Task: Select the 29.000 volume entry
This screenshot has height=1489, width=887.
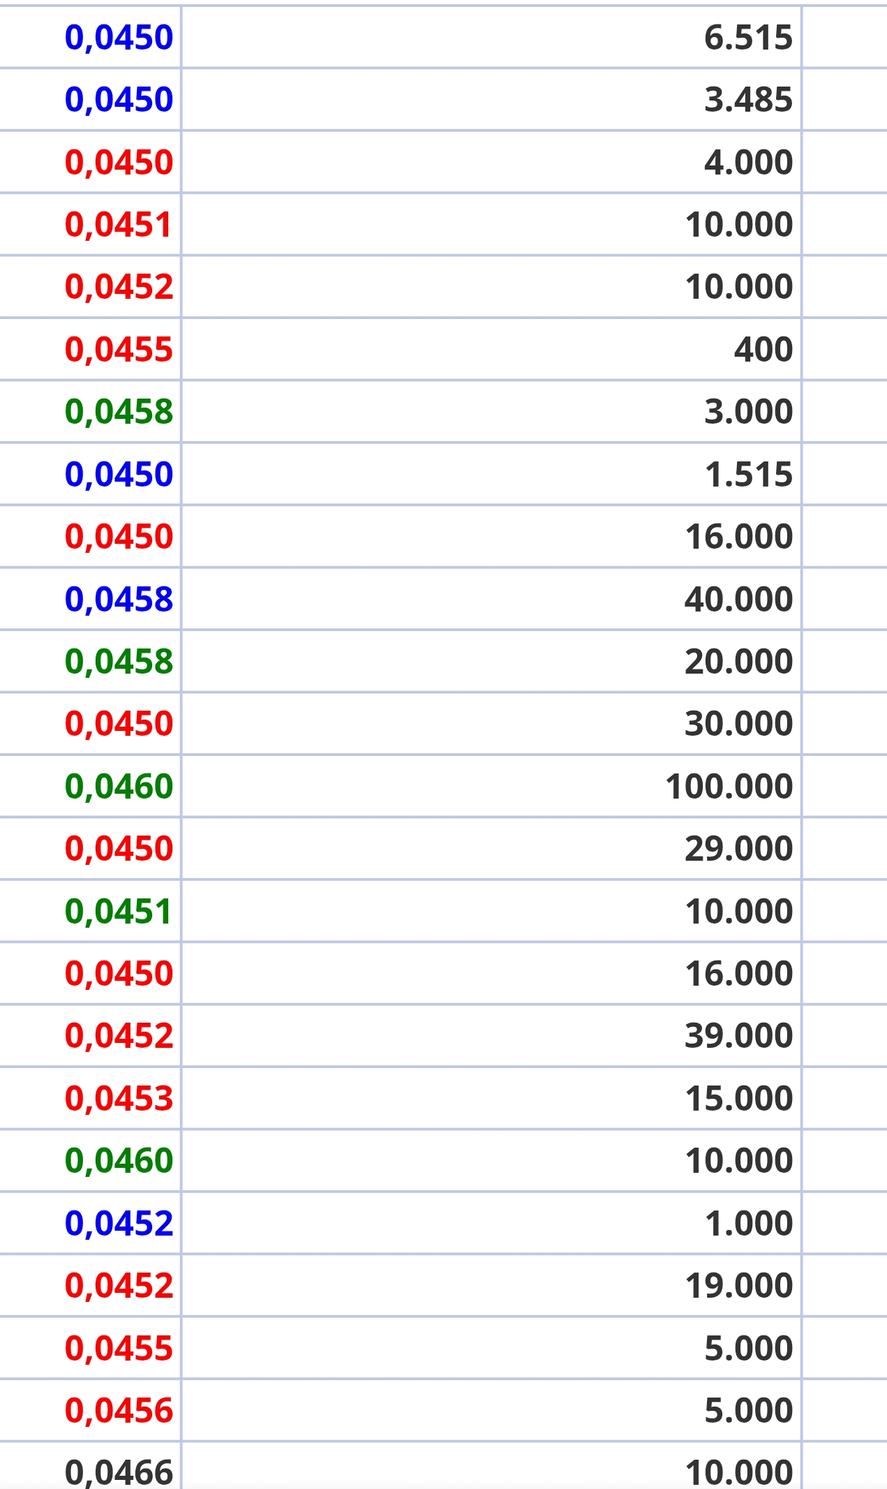Action: tap(738, 849)
